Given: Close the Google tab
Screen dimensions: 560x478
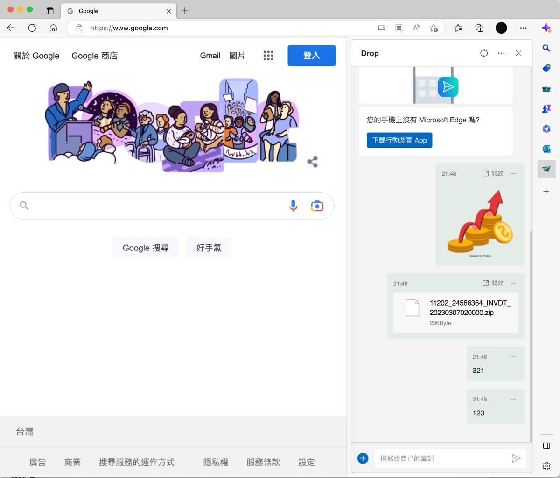Looking at the screenshot, I should [x=169, y=11].
